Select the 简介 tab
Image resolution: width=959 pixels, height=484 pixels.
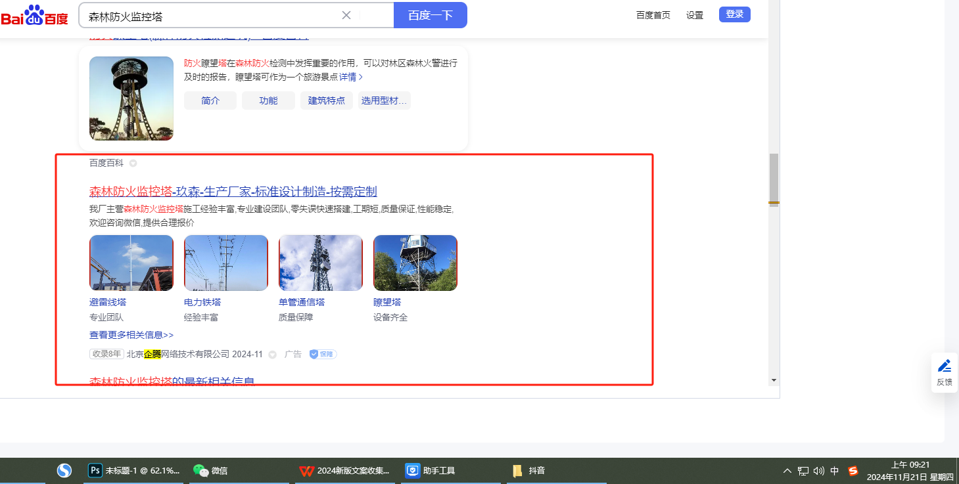click(x=210, y=100)
